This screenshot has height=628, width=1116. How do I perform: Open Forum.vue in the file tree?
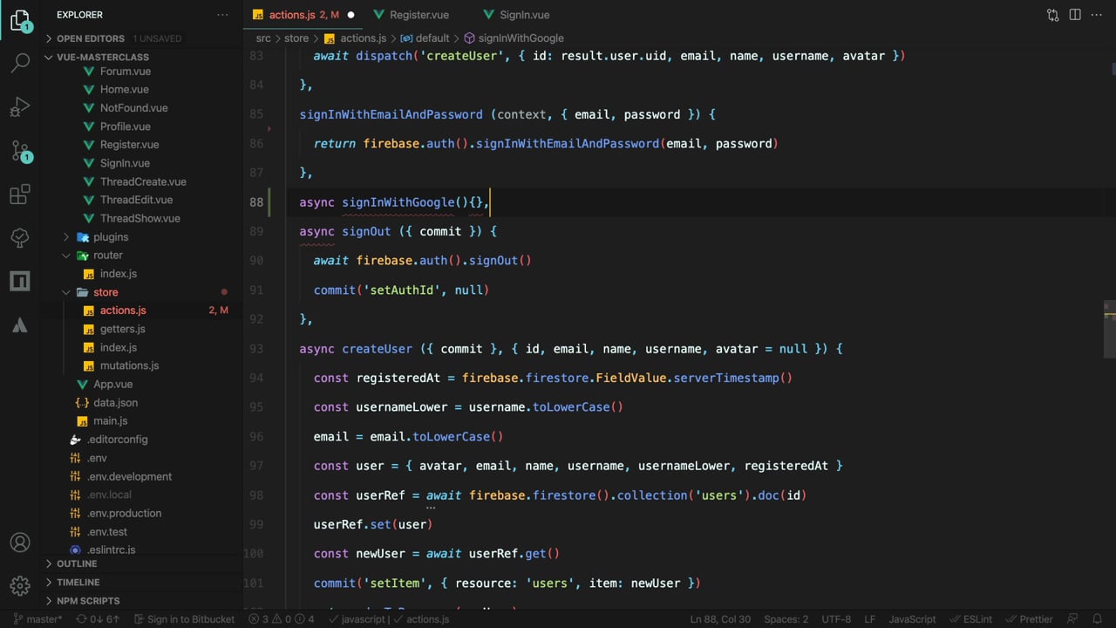click(x=125, y=72)
